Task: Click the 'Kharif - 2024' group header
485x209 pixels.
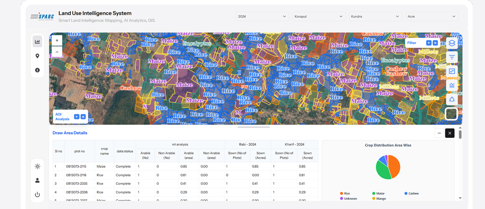Action: [295, 144]
